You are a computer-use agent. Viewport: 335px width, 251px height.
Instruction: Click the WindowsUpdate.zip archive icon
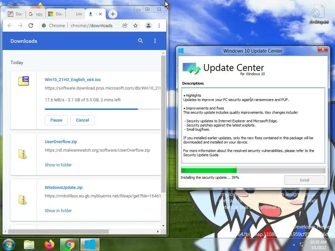[23, 200]
